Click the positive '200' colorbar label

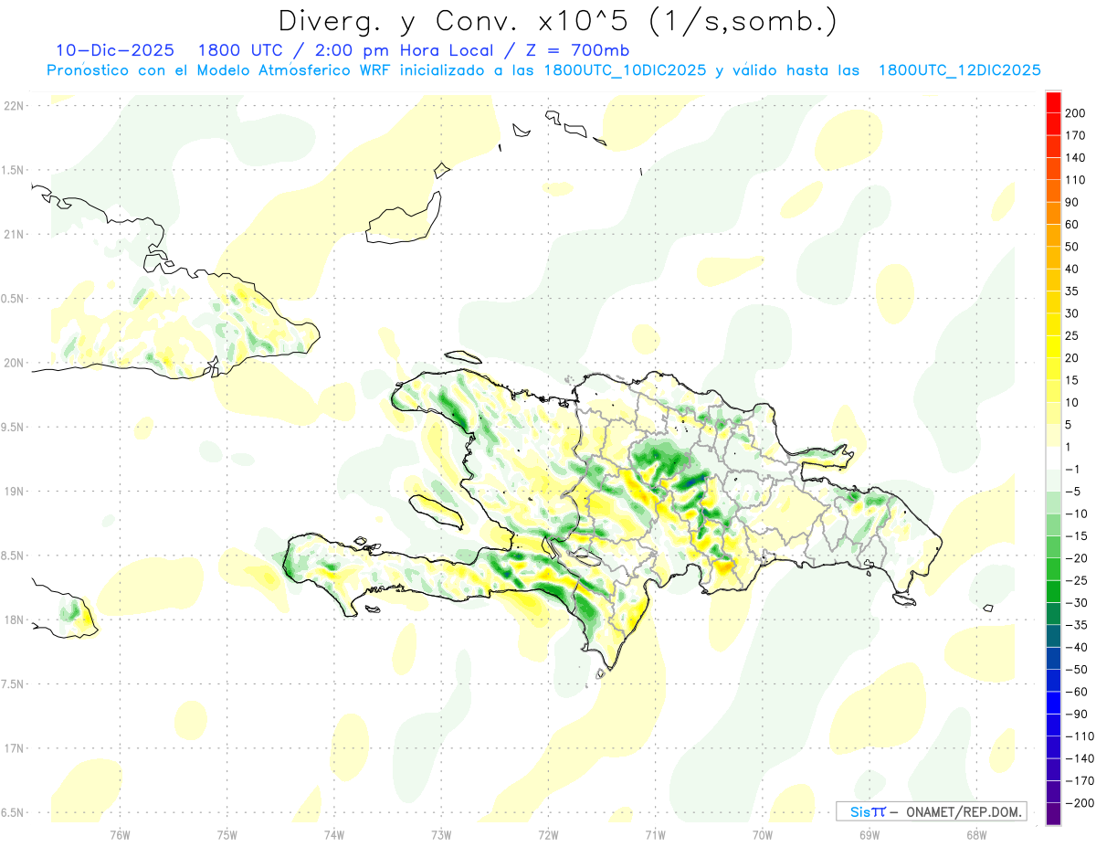point(1077,113)
